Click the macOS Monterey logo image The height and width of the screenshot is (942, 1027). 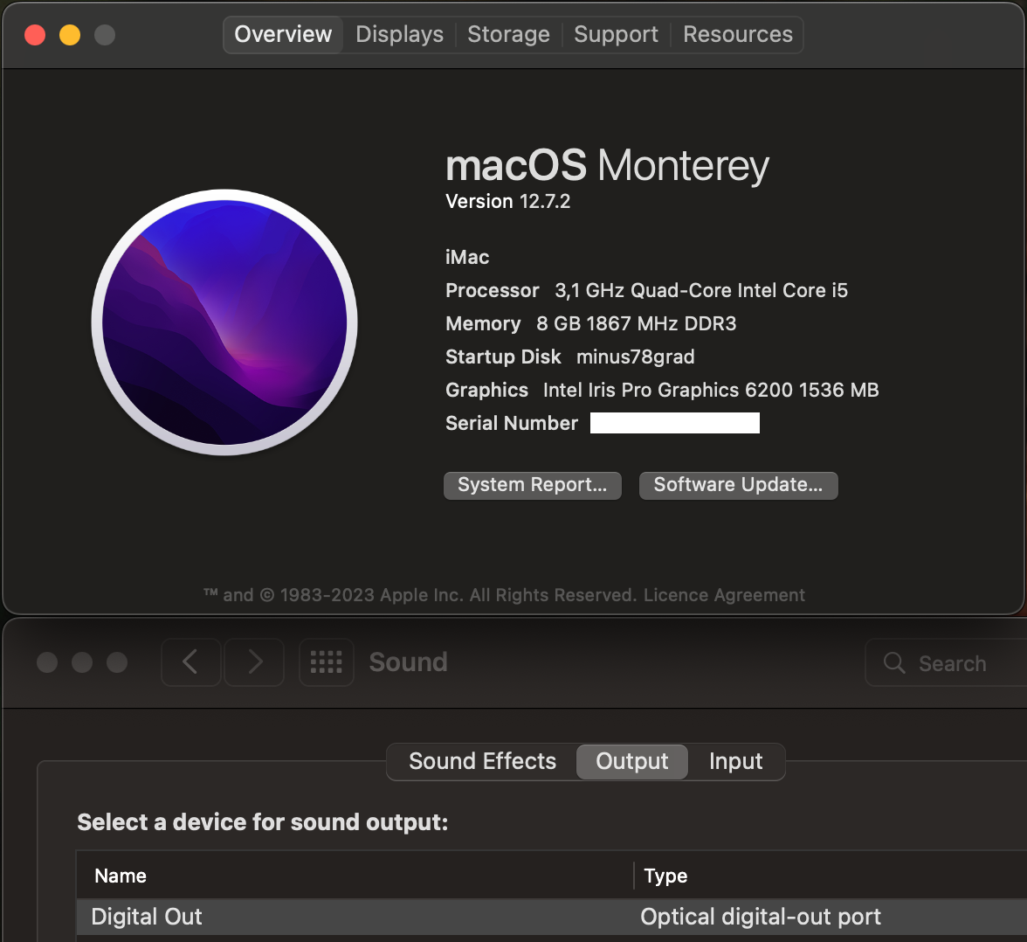224,322
